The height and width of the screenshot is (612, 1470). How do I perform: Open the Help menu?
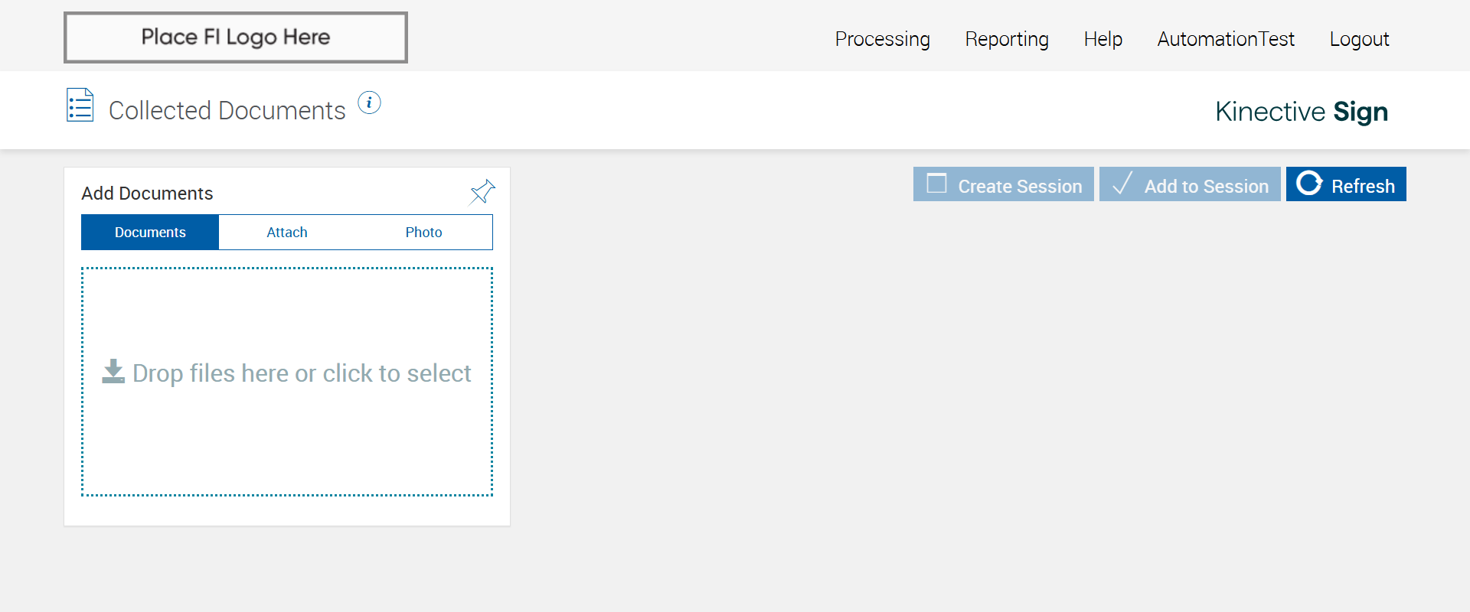coord(1102,39)
